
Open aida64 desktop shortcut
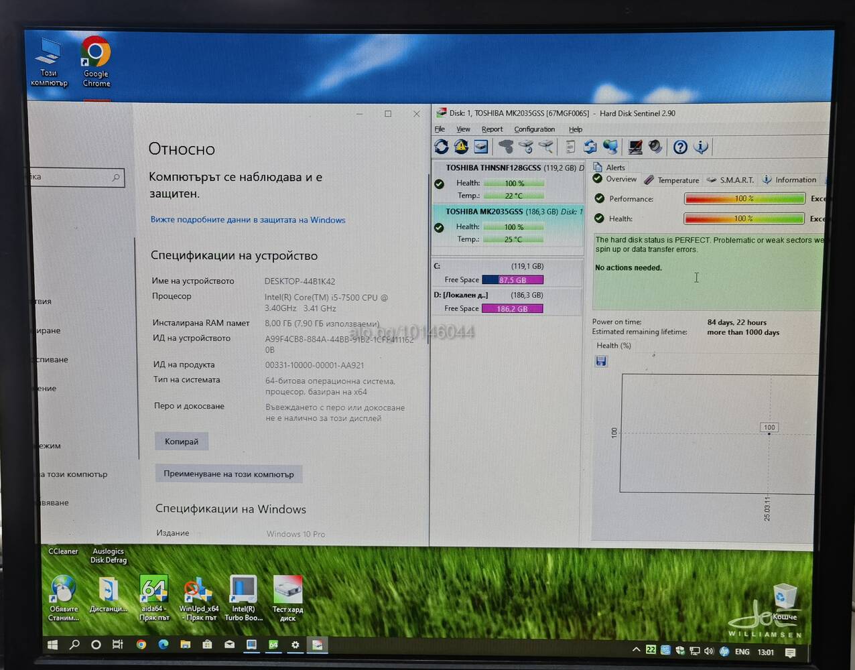154,598
